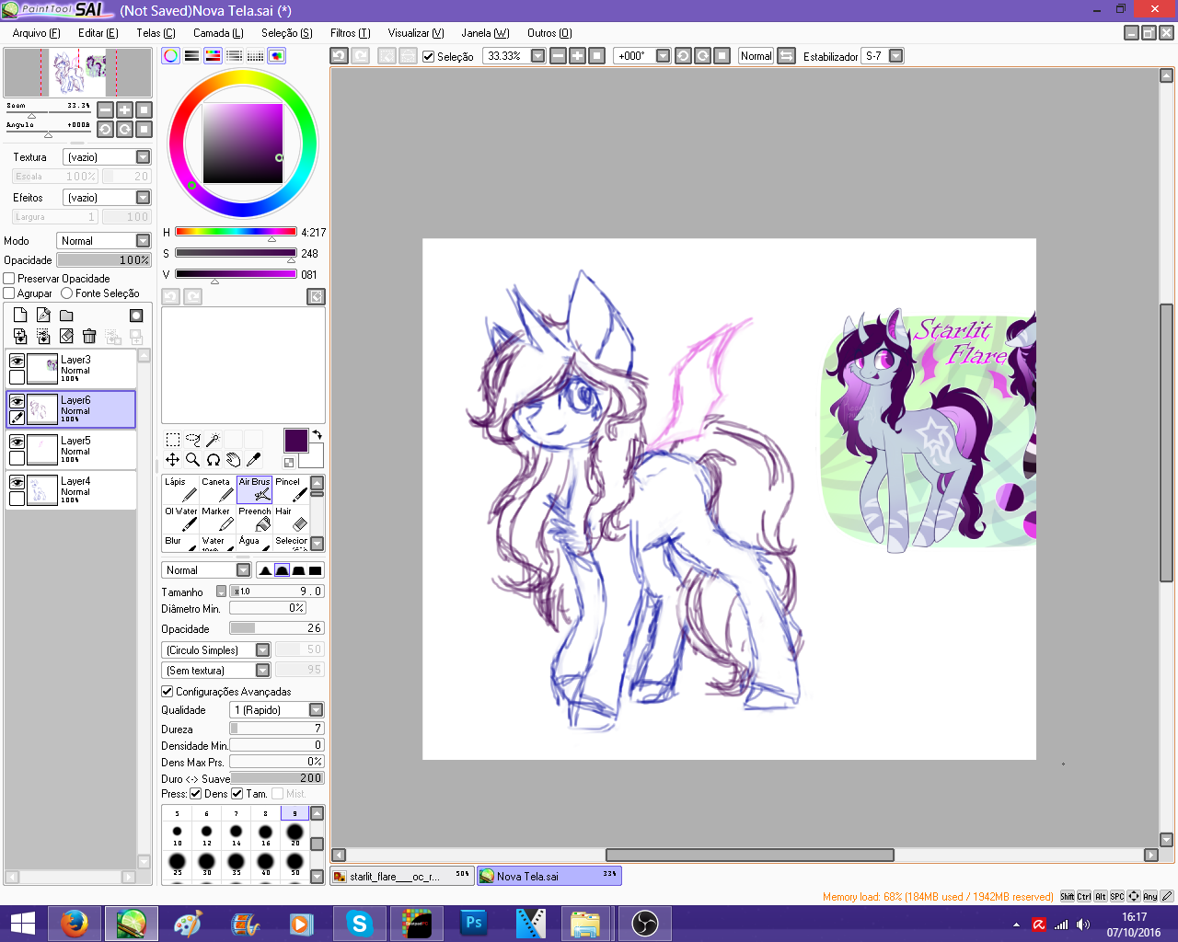Uncheck the Press Tam. checkbox
The width and height of the screenshot is (1178, 942).
pos(237,794)
